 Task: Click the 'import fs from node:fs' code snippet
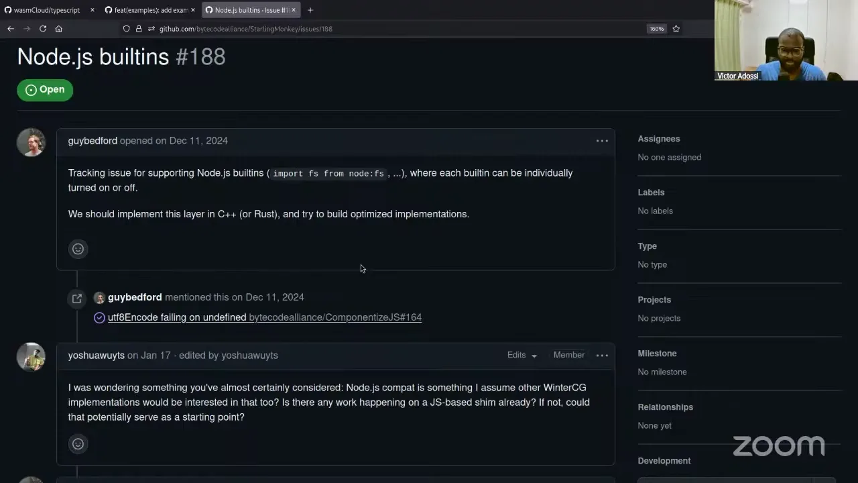(x=328, y=174)
